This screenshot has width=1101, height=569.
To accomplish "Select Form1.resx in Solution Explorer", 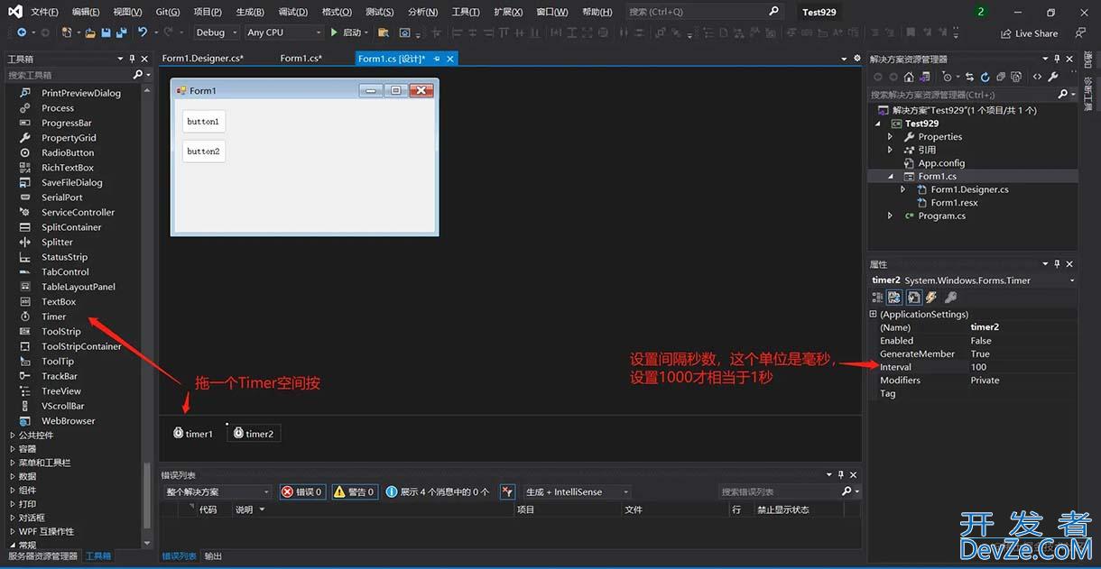I will pyautogui.click(x=955, y=203).
